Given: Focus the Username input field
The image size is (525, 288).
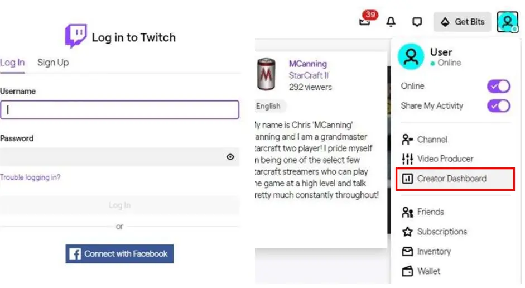Looking at the screenshot, I should (x=119, y=110).
